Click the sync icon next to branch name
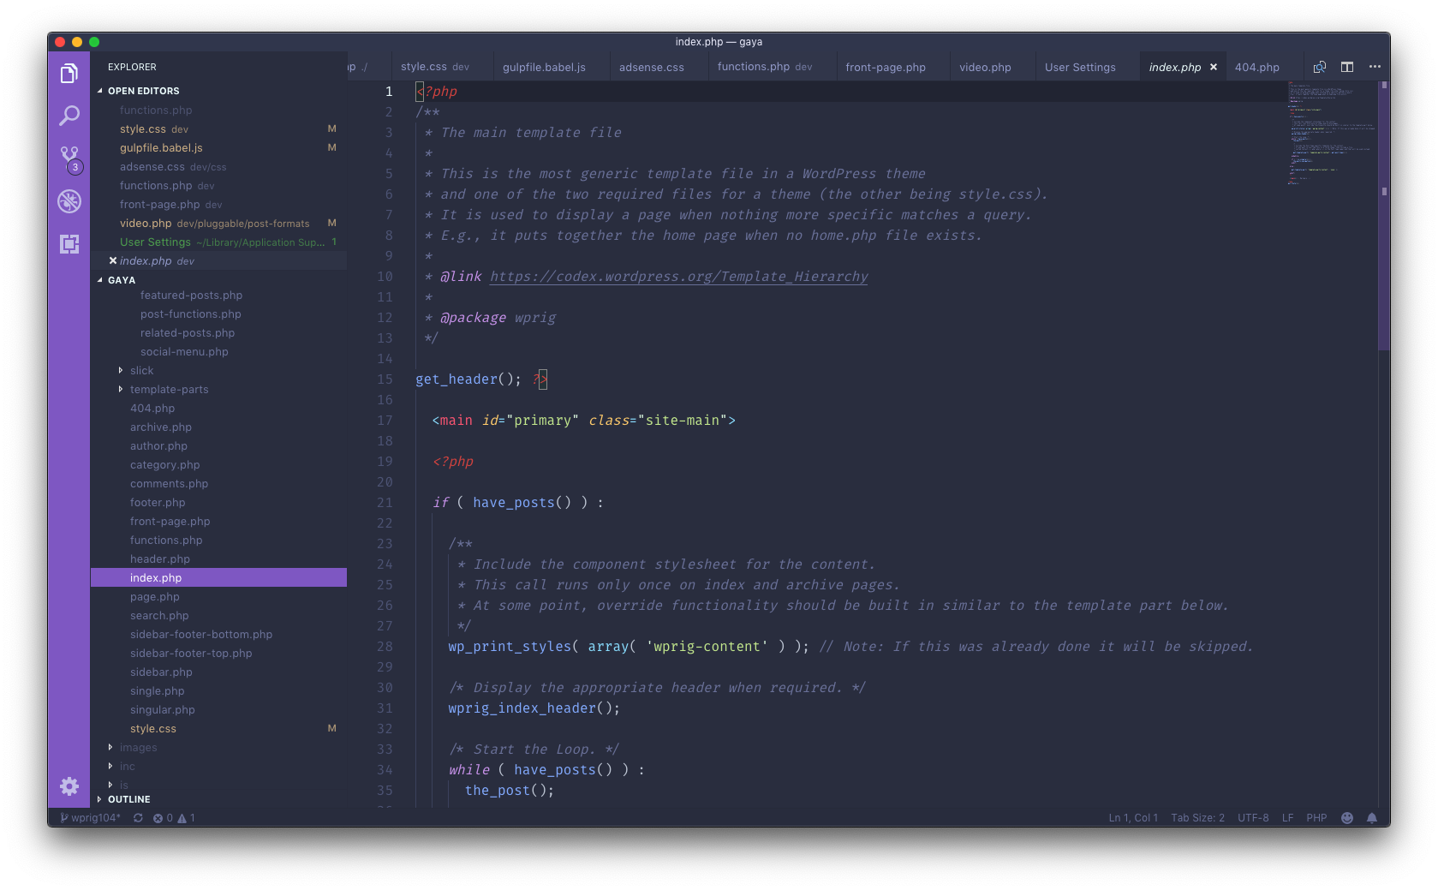 click(137, 818)
